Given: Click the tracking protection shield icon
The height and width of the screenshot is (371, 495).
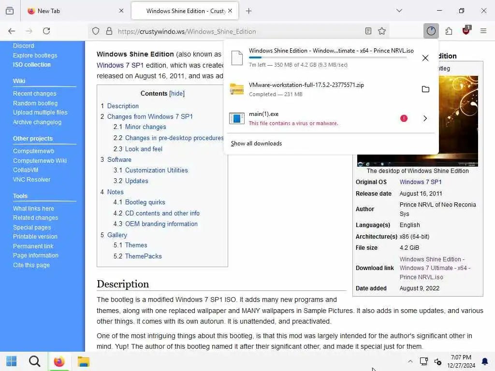Looking at the screenshot, I should click(x=96, y=31).
